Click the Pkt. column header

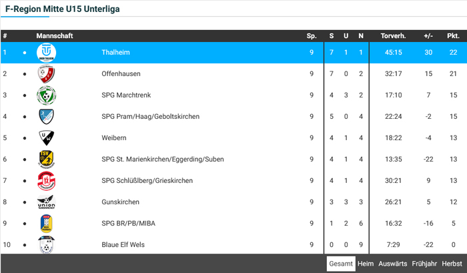pos(453,35)
